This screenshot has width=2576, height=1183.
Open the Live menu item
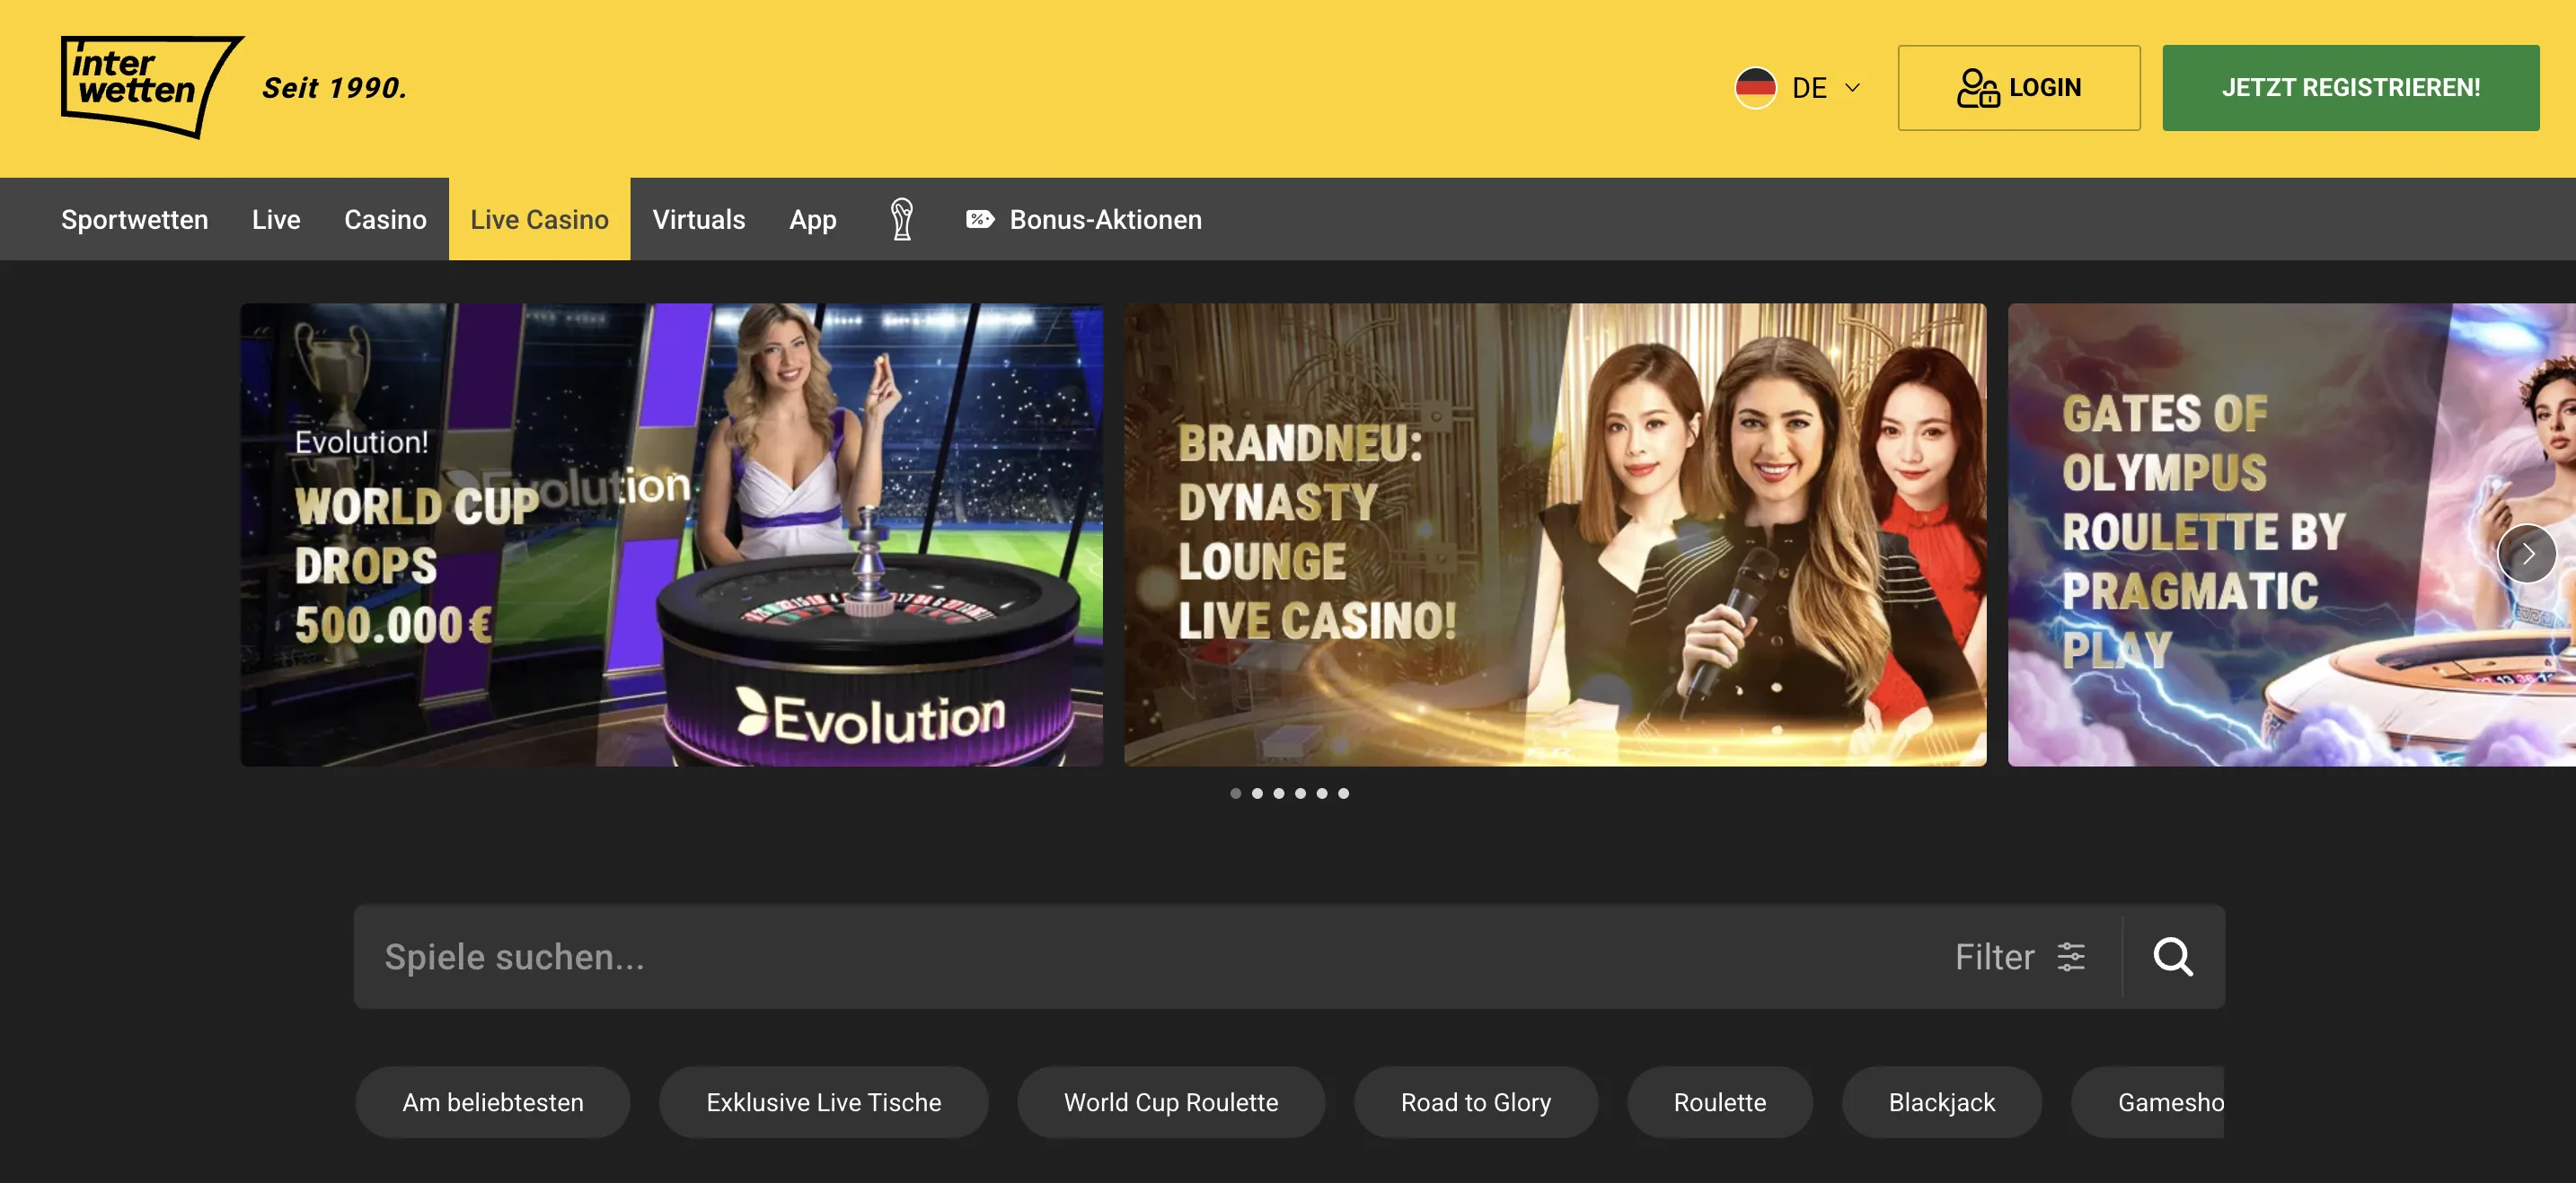pos(276,220)
